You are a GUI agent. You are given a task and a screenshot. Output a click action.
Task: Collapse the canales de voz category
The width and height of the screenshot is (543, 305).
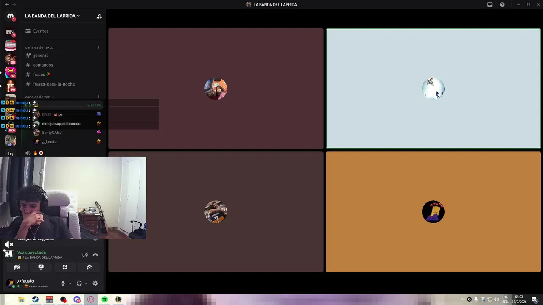pyautogui.click(x=39, y=97)
